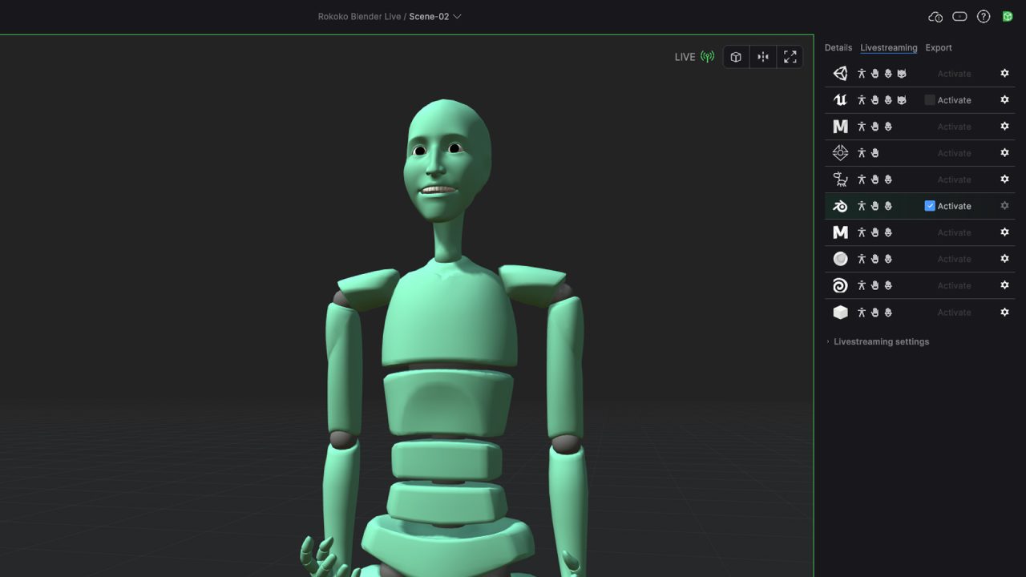1026x577 pixels.
Task: Uncheck the Activate checkbox for Blender
Action: [x=930, y=206]
